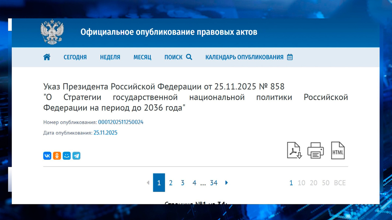Download the document as PDF
This screenshot has height=220, width=392.
[x=294, y=150]
